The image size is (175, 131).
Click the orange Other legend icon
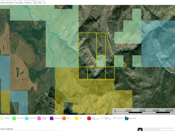point(64,118)
